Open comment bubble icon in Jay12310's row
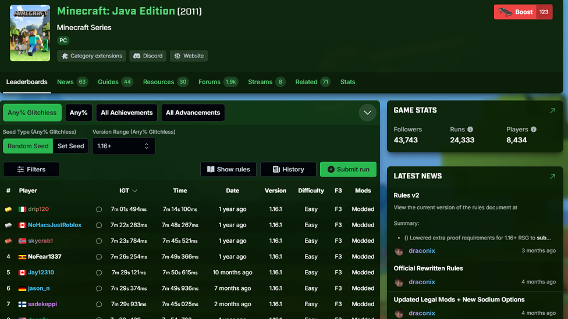Image resolution: width=568 pixels, height=319 pixels. pyautogui.click(x=99, y=273)
